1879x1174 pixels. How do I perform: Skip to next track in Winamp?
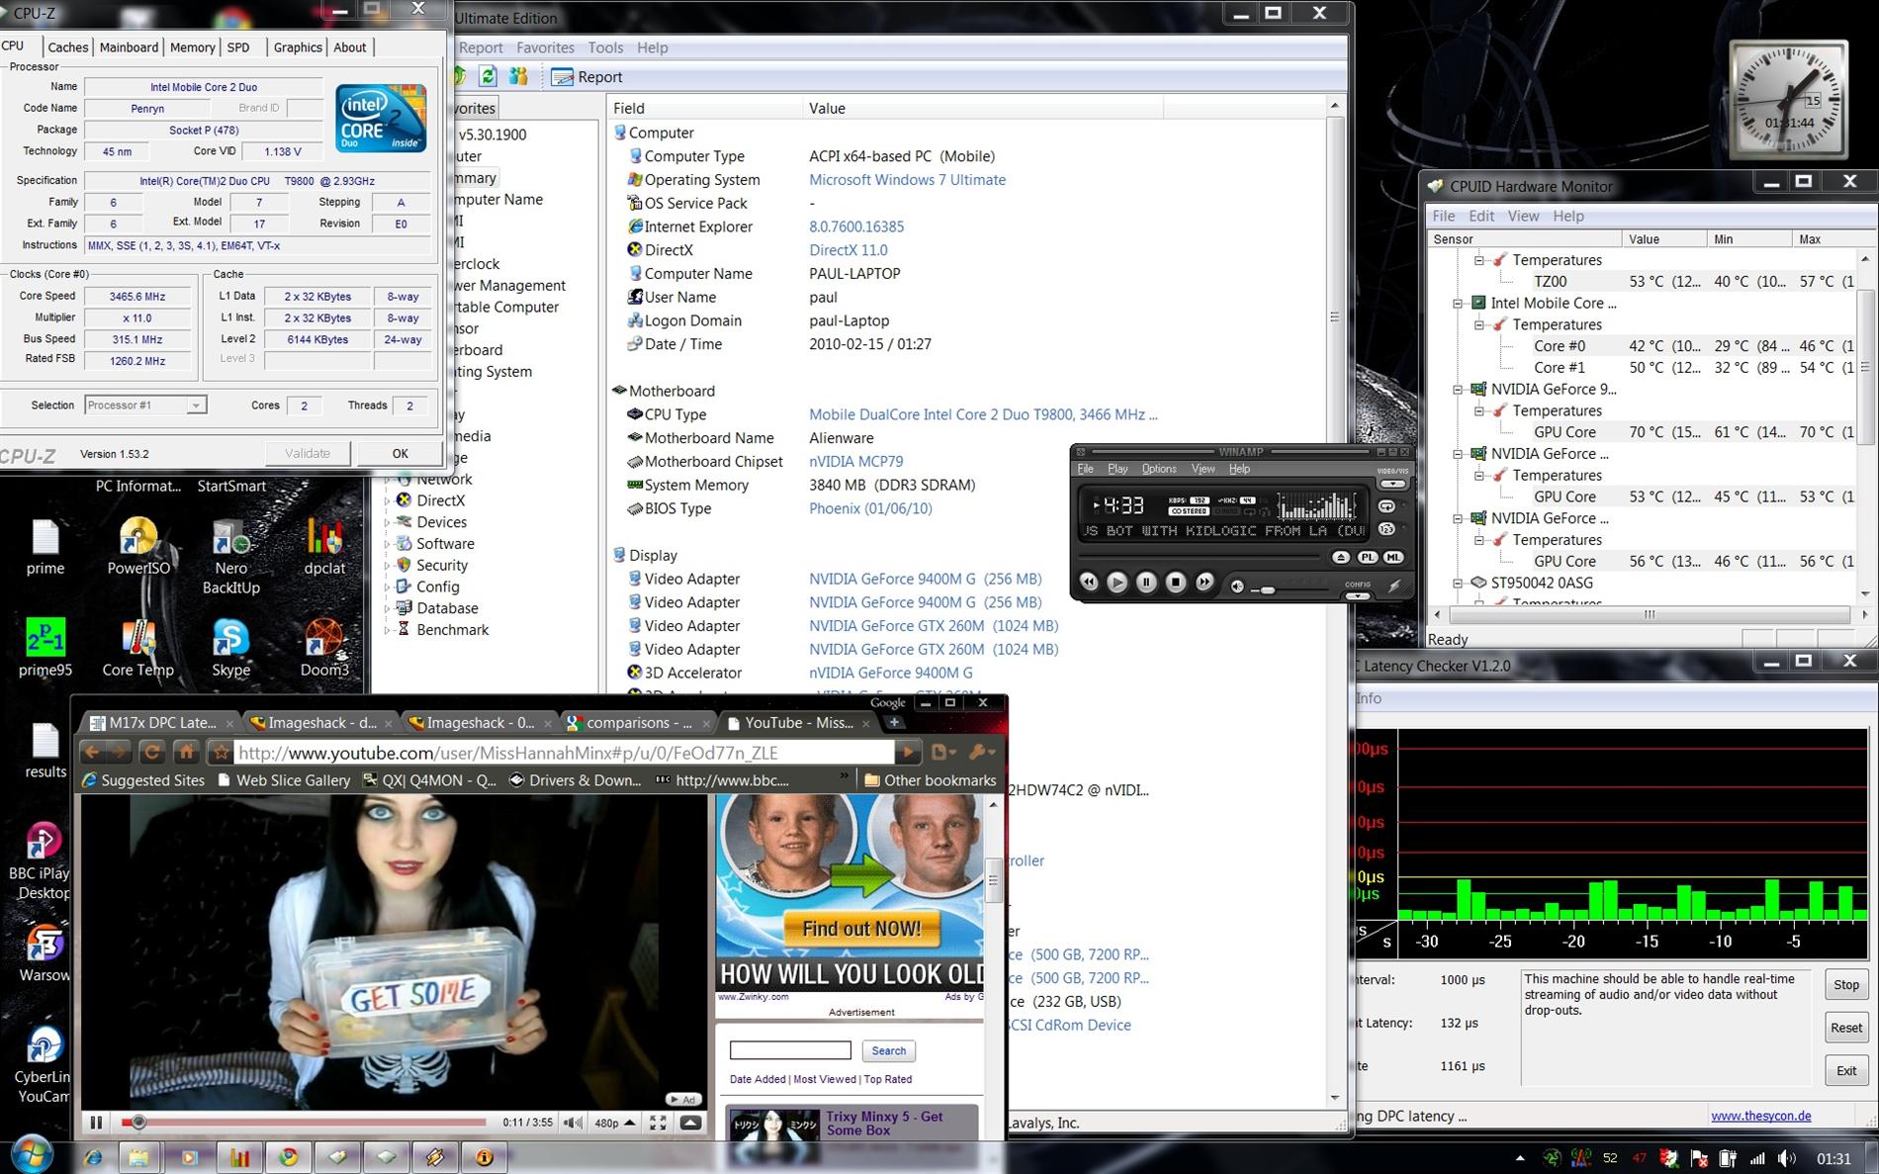pyautogui.click(x=1205, y=583)
